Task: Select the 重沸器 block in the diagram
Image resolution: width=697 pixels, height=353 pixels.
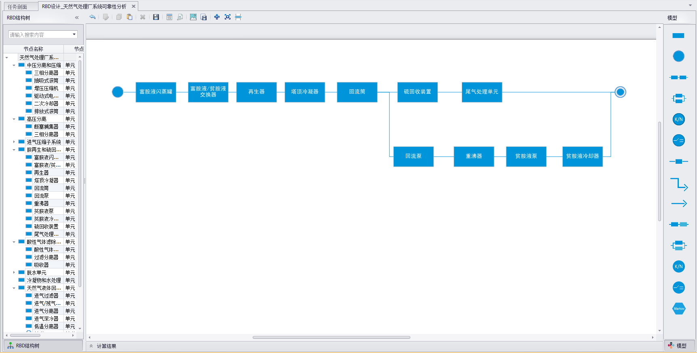Action: pos(474,156)
